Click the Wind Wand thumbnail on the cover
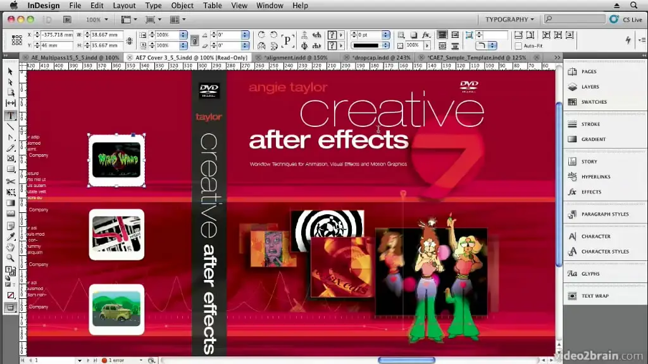 pyautogui.click(x=116, y=160)
